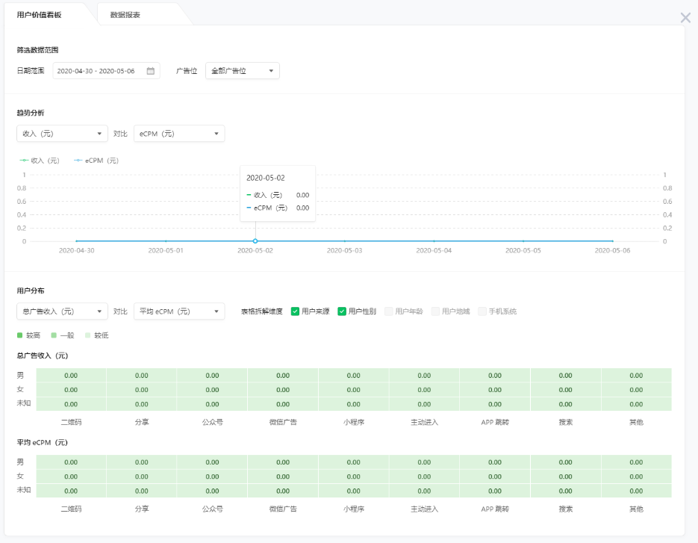Screen dimensions: 698x543
Task: Click 男 row cell under 二维码 in 总广告收入
Action: pos(71,376)
